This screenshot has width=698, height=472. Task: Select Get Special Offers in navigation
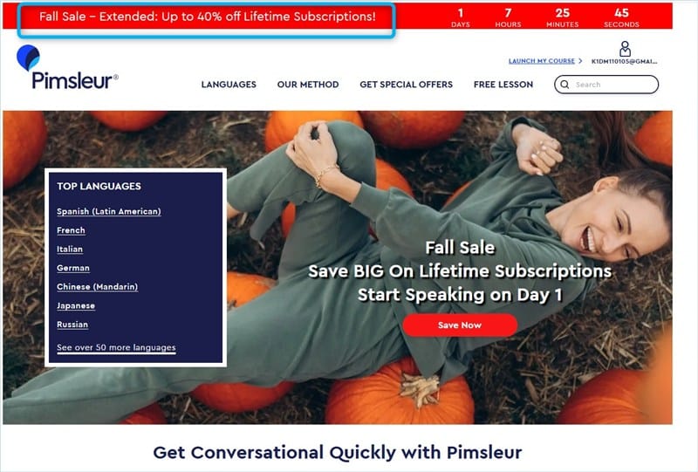(407, 85)
